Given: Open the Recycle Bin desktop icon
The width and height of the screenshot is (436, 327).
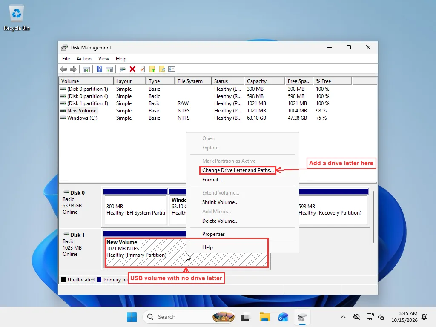Looking at the screenshot, I should pos(17,18).
